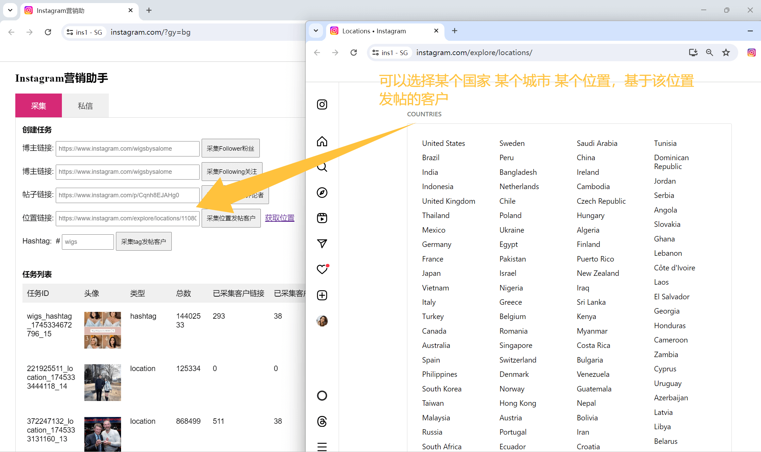Click the 采集Follower粉丝 button

[231, 148]
